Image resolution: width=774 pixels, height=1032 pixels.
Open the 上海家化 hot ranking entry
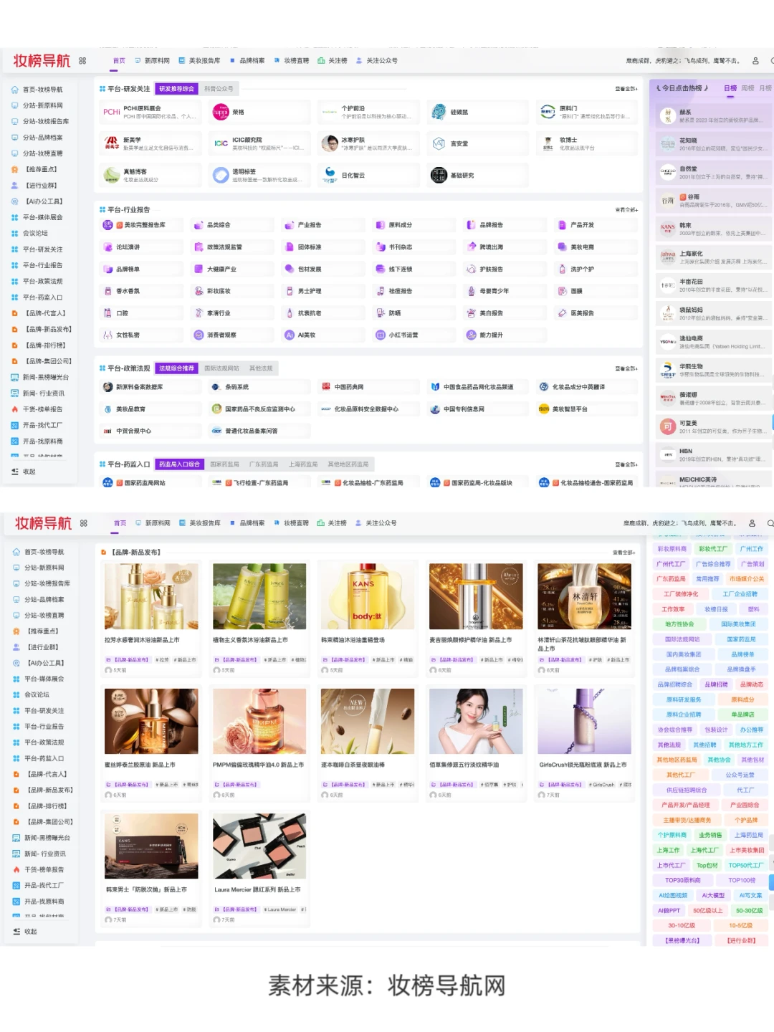pyautogui.click(x=714, y=257)
